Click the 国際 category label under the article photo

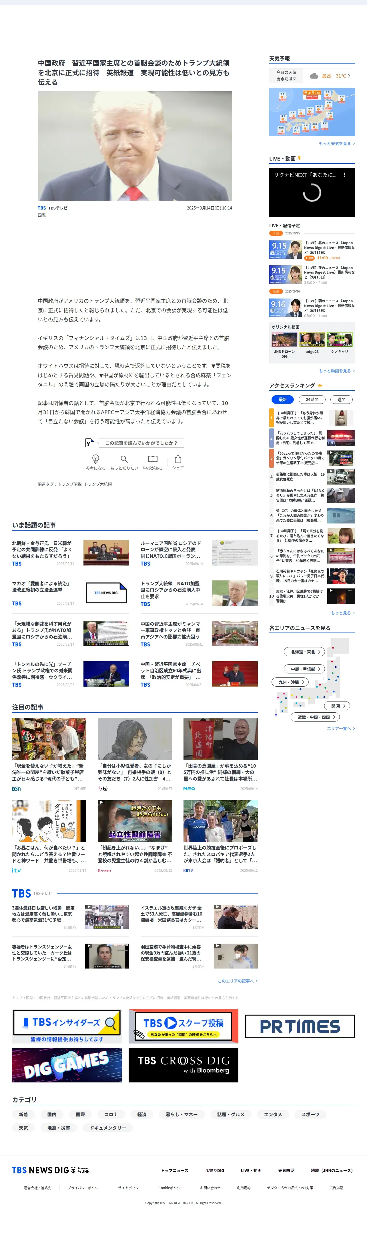42,216
